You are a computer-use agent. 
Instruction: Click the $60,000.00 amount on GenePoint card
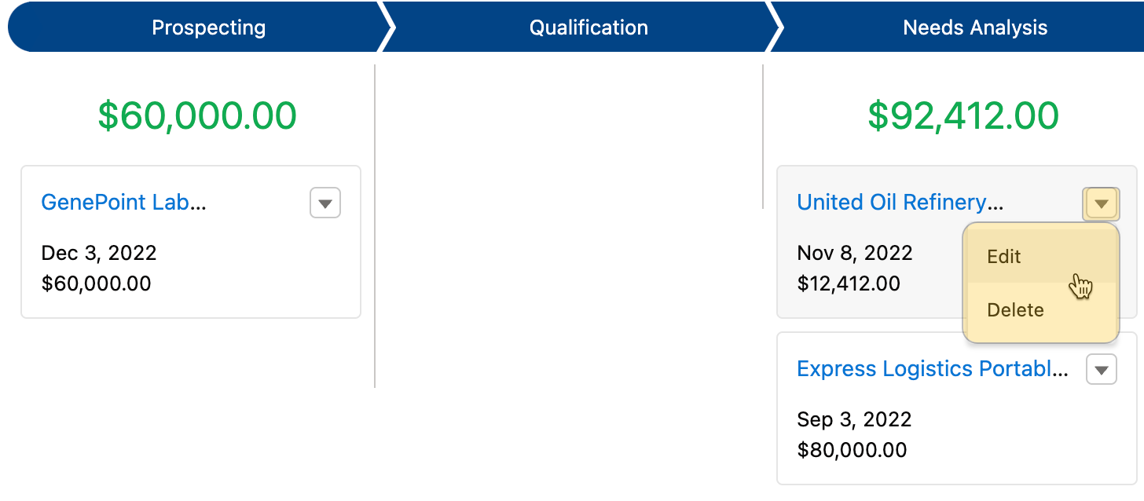(x=96, y=283)
